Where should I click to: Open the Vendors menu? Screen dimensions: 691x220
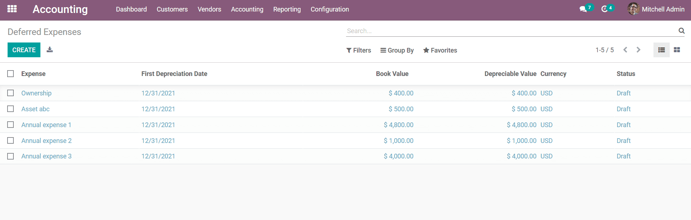209,9
